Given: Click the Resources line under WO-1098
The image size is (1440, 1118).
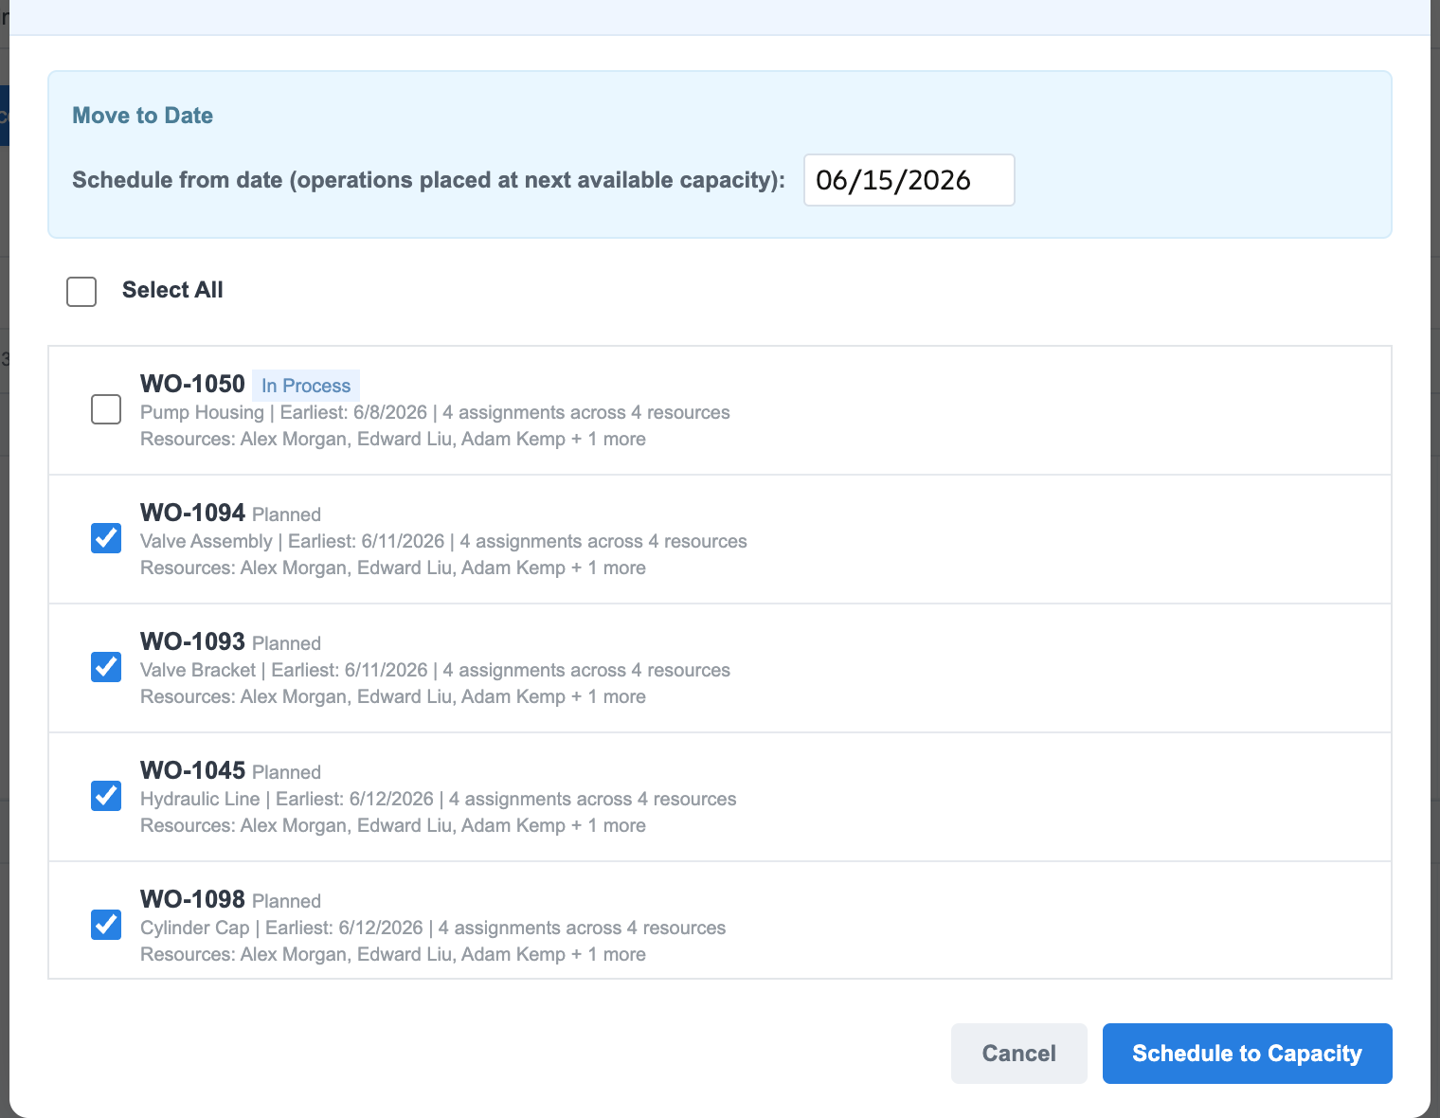Looking at the screenshot, I should tap(393, 954).
